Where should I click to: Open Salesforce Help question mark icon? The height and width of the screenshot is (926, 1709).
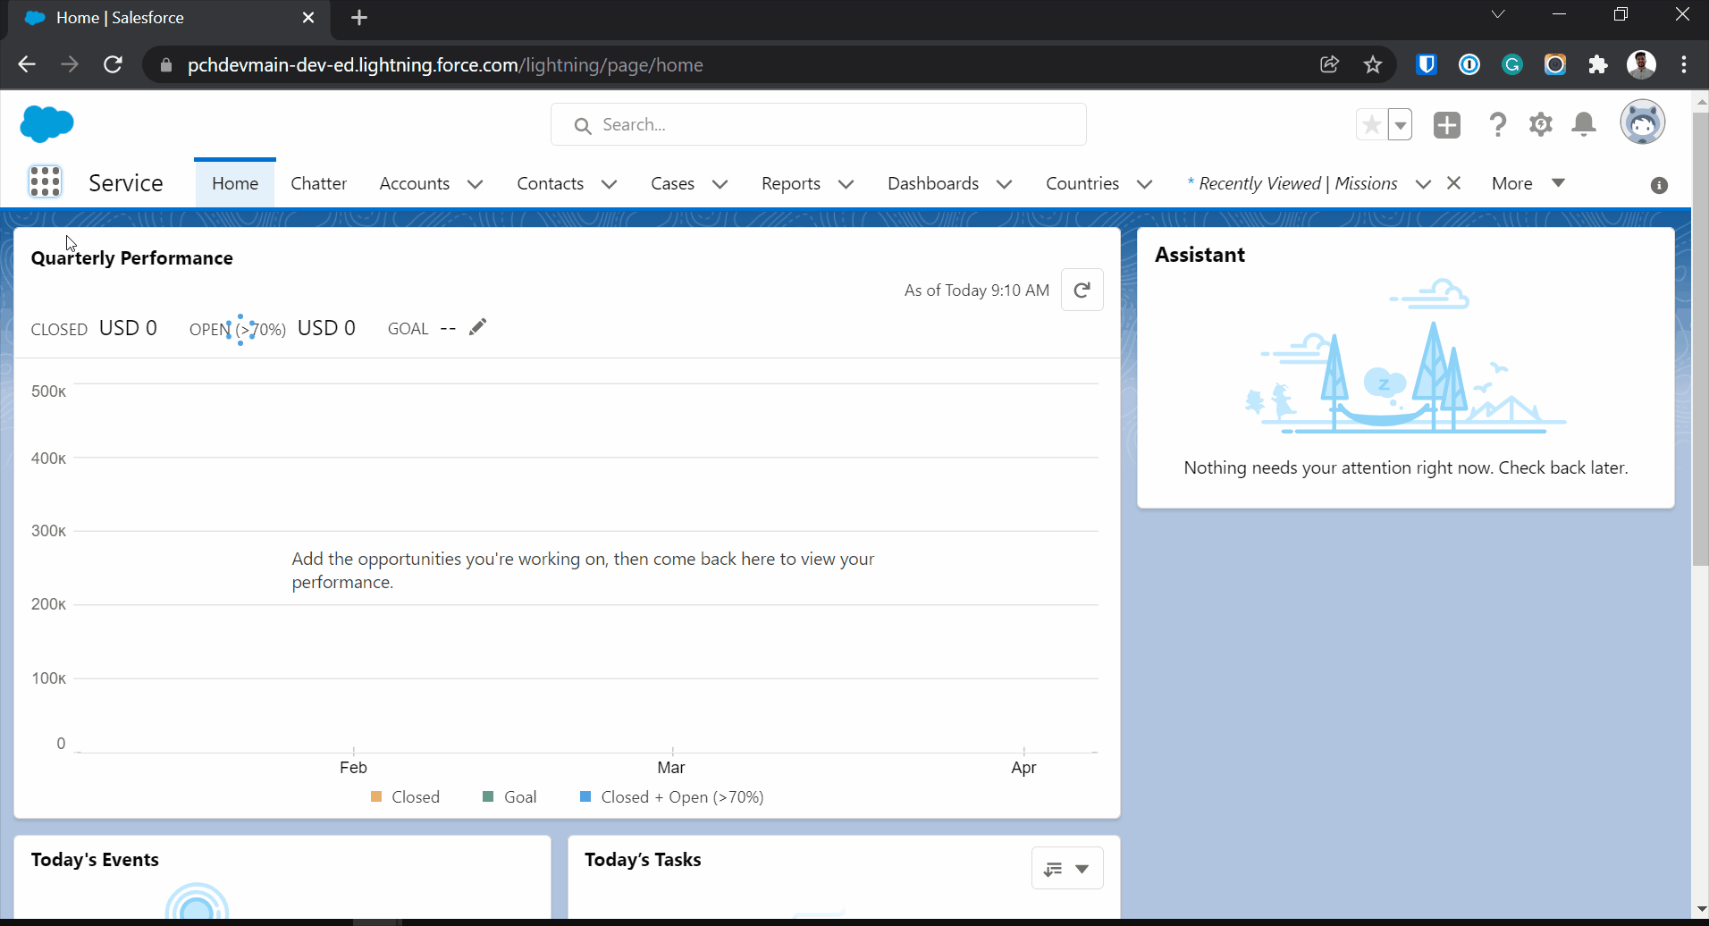1498,124
